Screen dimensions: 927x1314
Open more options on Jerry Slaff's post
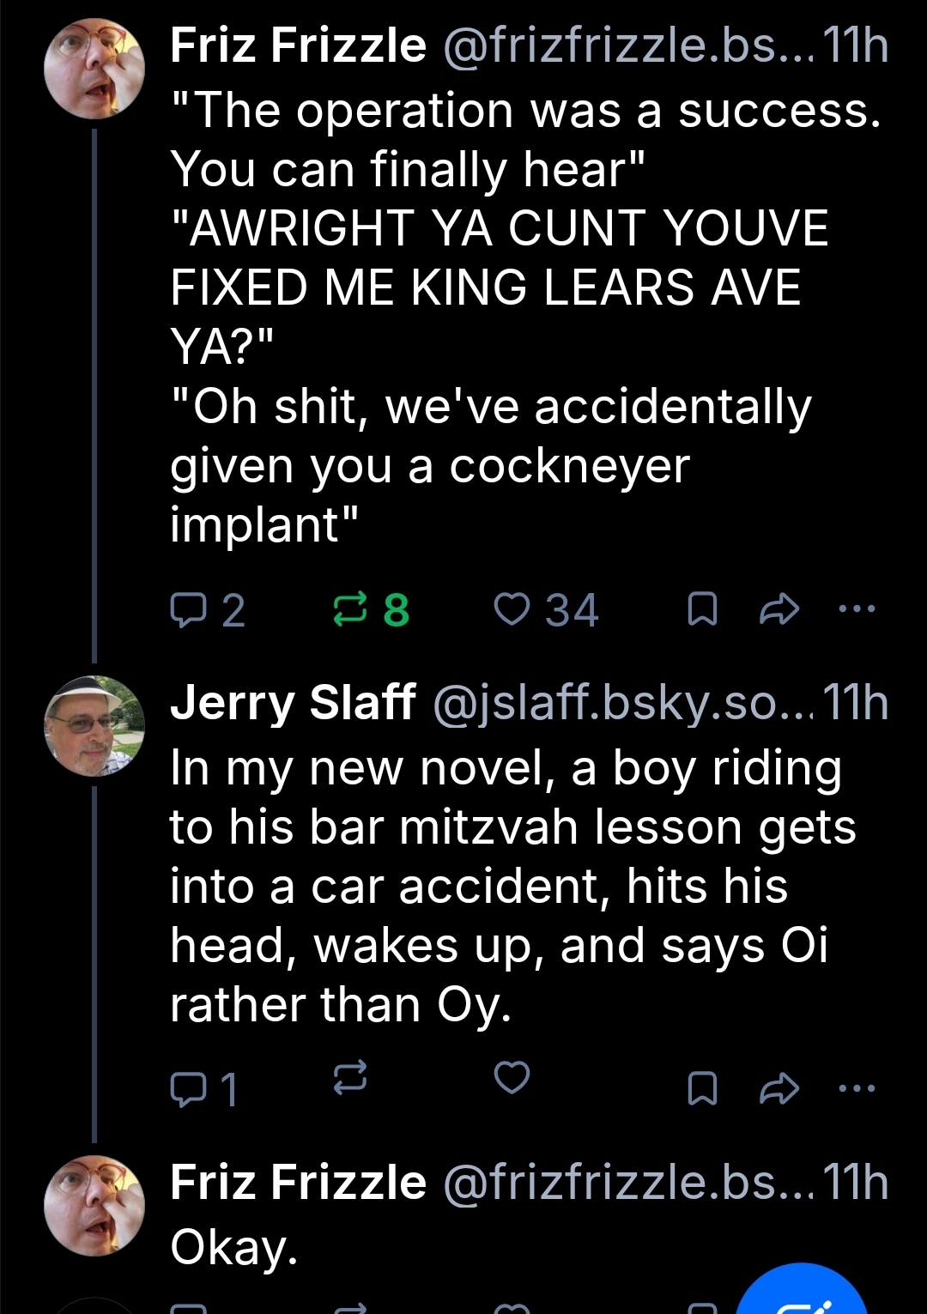point(856,1088)
